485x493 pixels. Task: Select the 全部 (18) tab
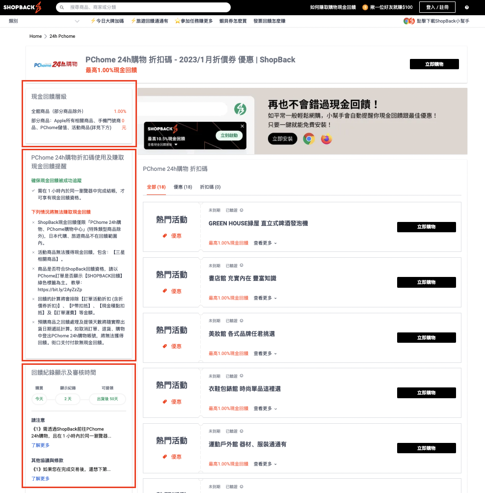click(156, 187)
